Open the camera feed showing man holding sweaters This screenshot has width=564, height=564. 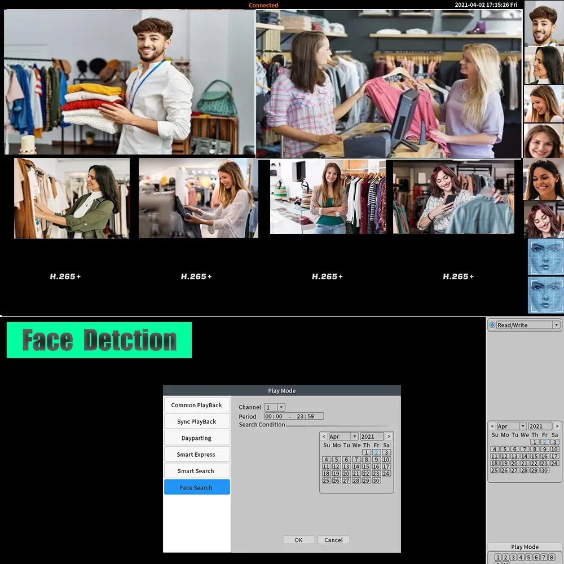pyautogui.click(x=129, y=82)
